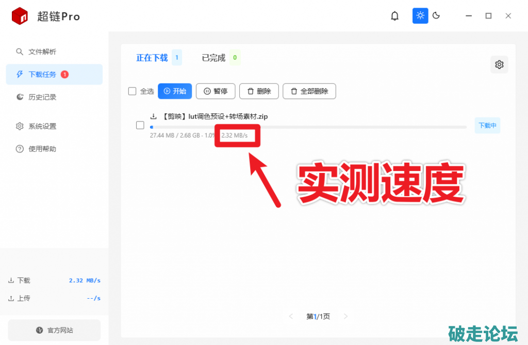The image size is (528, 345).
Task: Go to 系统设置 in the sidebar
Action: coord(42,126)
